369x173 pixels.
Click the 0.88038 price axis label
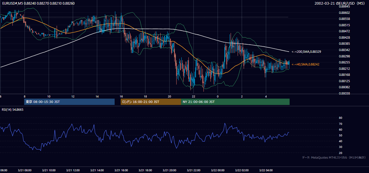pyautogui.click(x=344, y=93)
